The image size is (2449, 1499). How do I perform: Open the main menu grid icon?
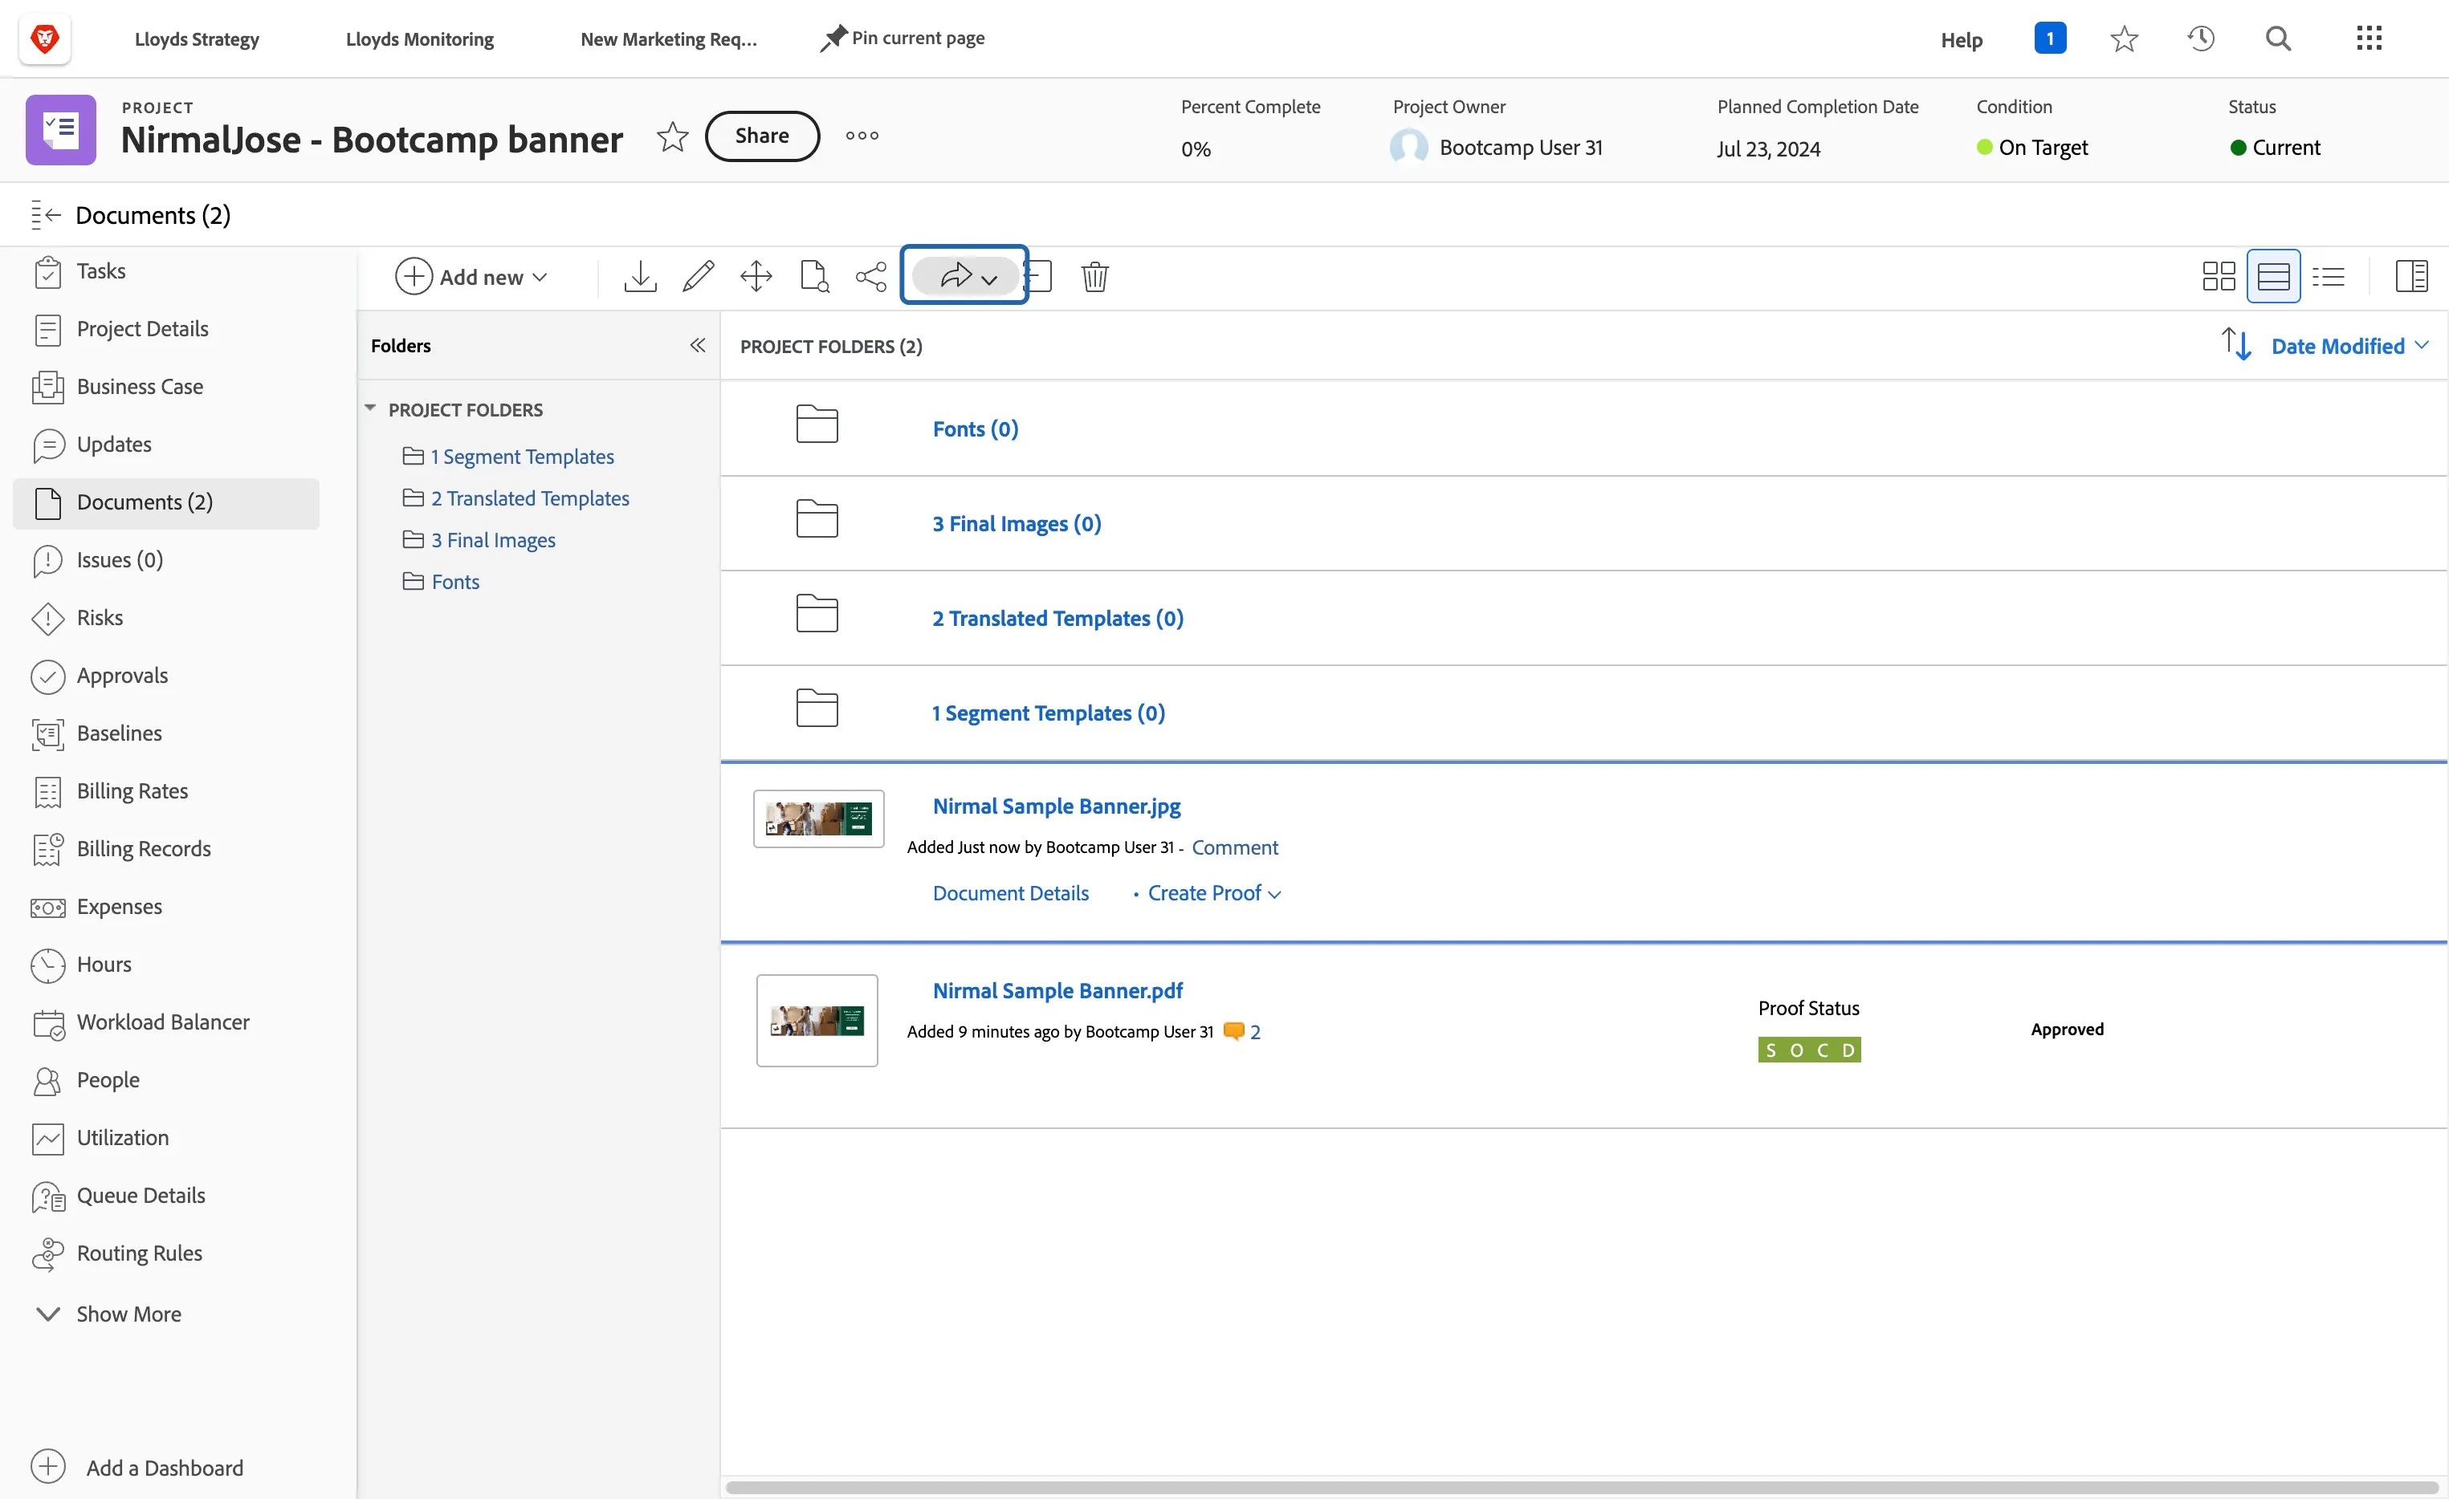pos(2369,39)
